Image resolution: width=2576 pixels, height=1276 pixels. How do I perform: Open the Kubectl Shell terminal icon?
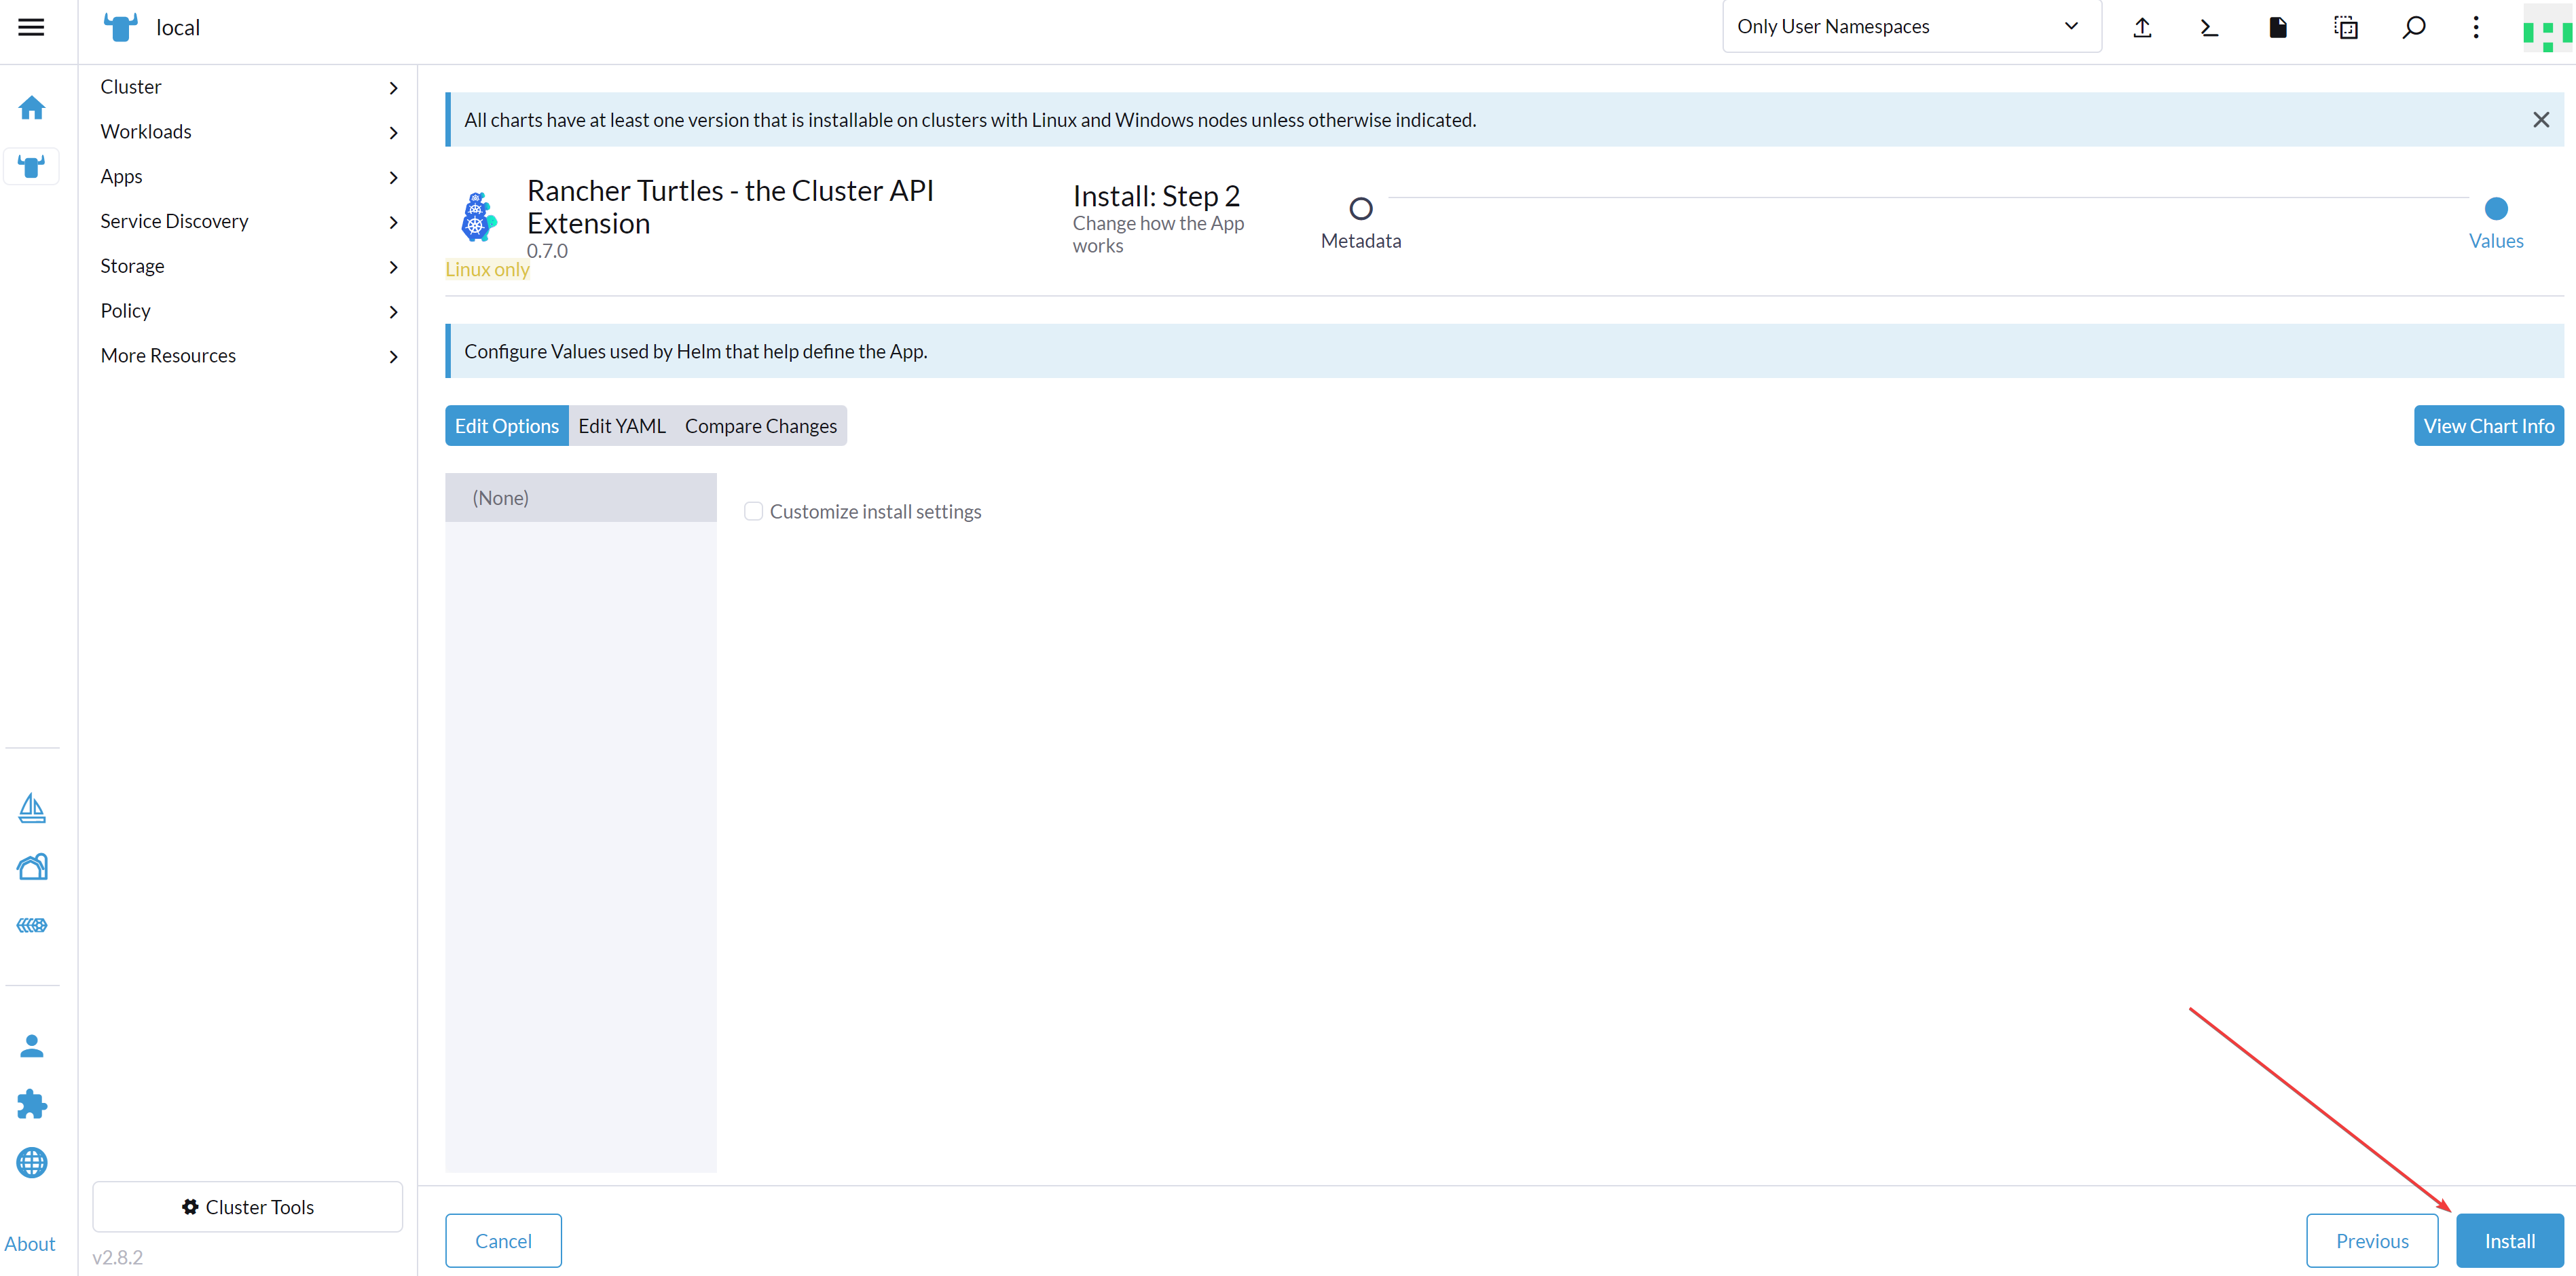tap(2210, 27)
